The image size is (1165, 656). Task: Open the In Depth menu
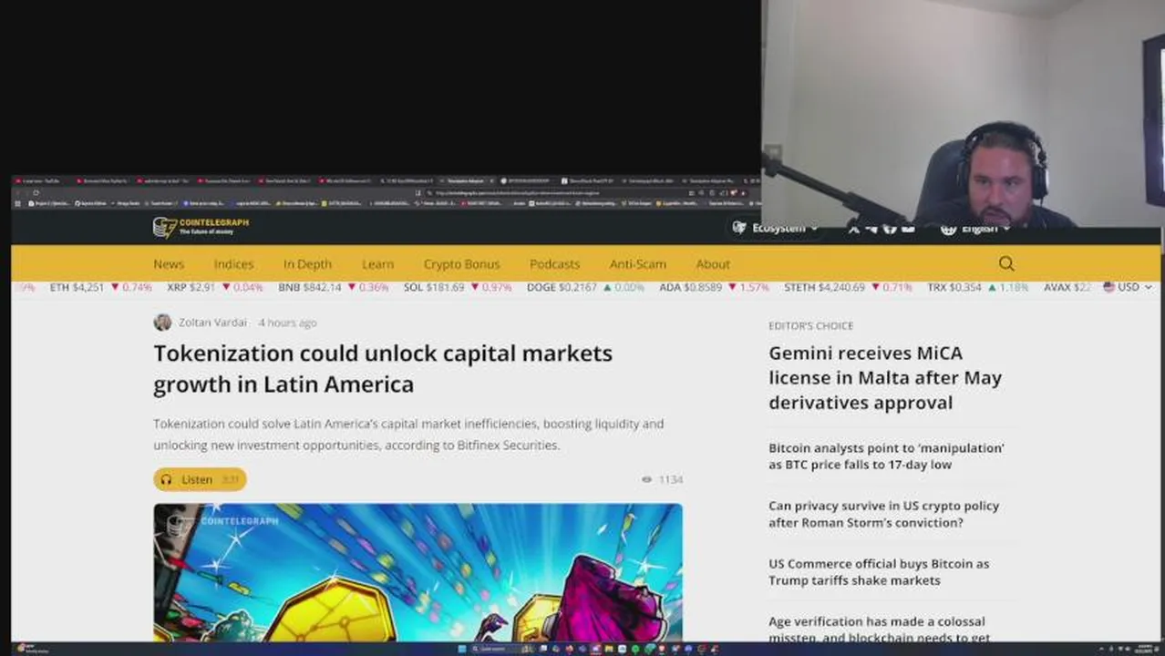tap(307, 263)
